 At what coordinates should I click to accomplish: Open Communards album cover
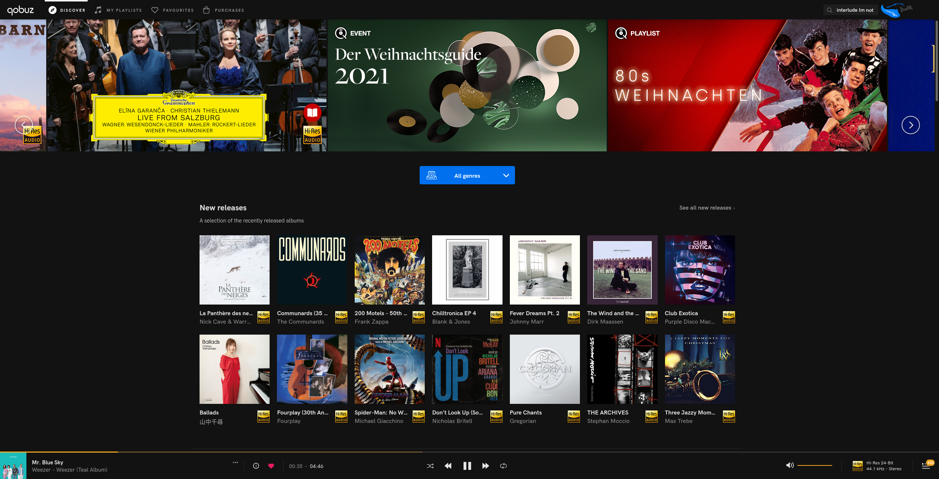click(312, 270)
